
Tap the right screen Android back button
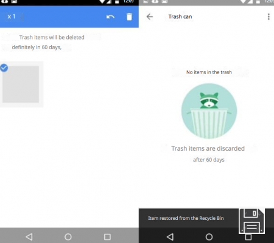[170, 237]
